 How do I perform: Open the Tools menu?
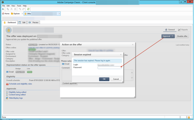19,6
